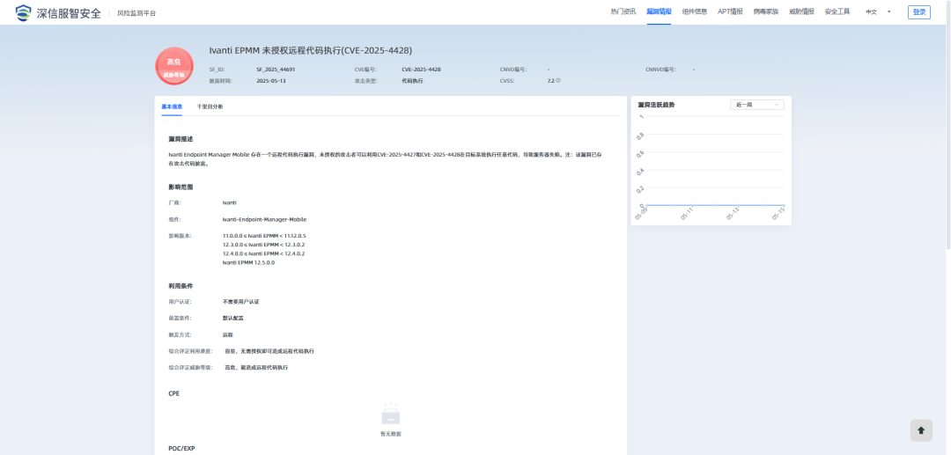Click the Ivanti EPMM 12.5.0.0 version line
This screenshot has height=455, width=951.
(248, 263)
